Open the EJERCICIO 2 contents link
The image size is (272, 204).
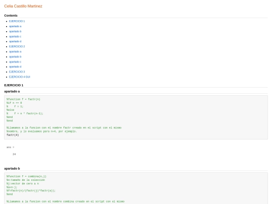tap(17, 46)
